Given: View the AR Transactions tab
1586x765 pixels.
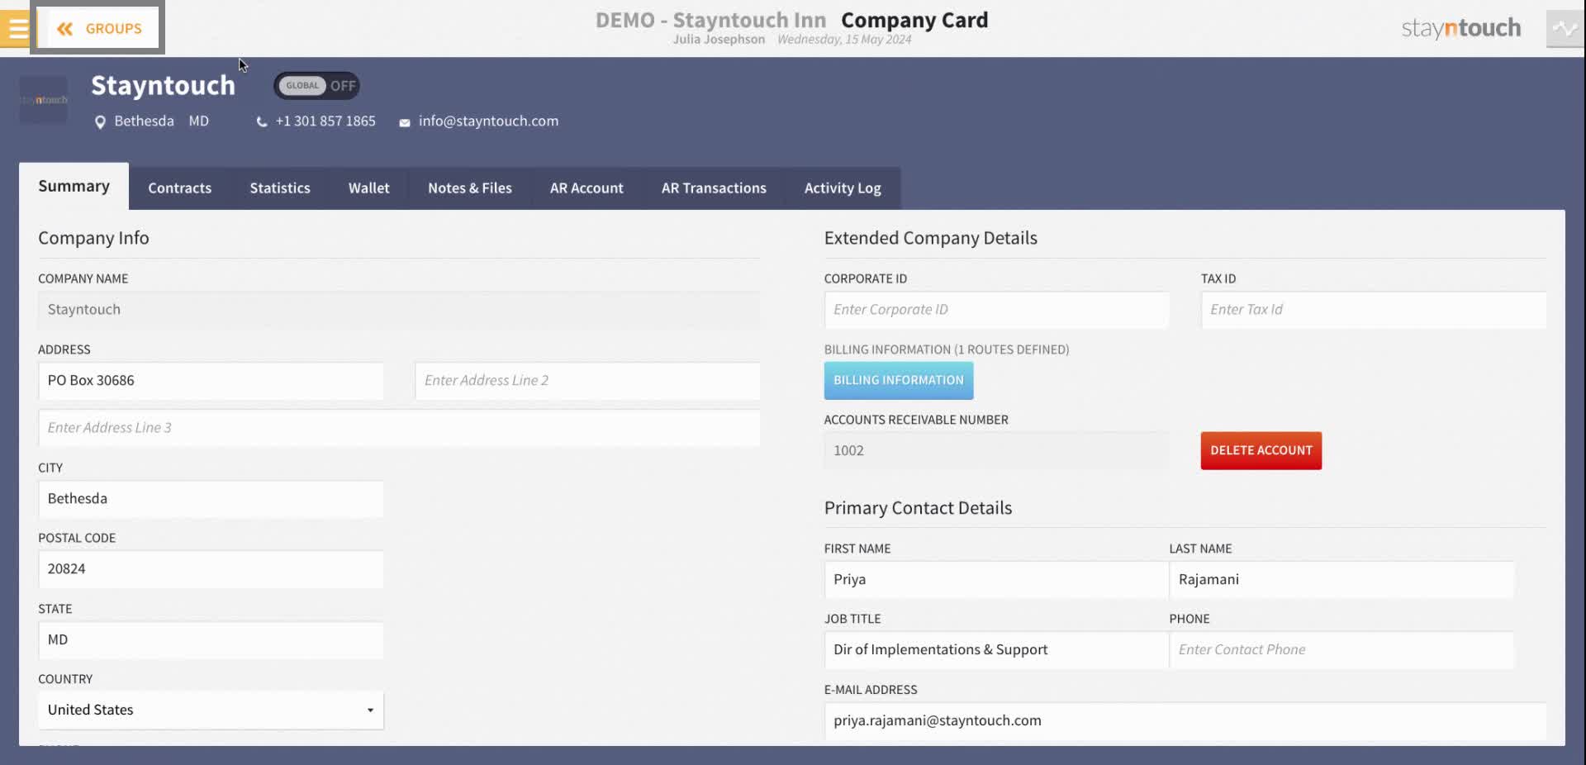Looking at the screenshot, I should click(714, 188).
